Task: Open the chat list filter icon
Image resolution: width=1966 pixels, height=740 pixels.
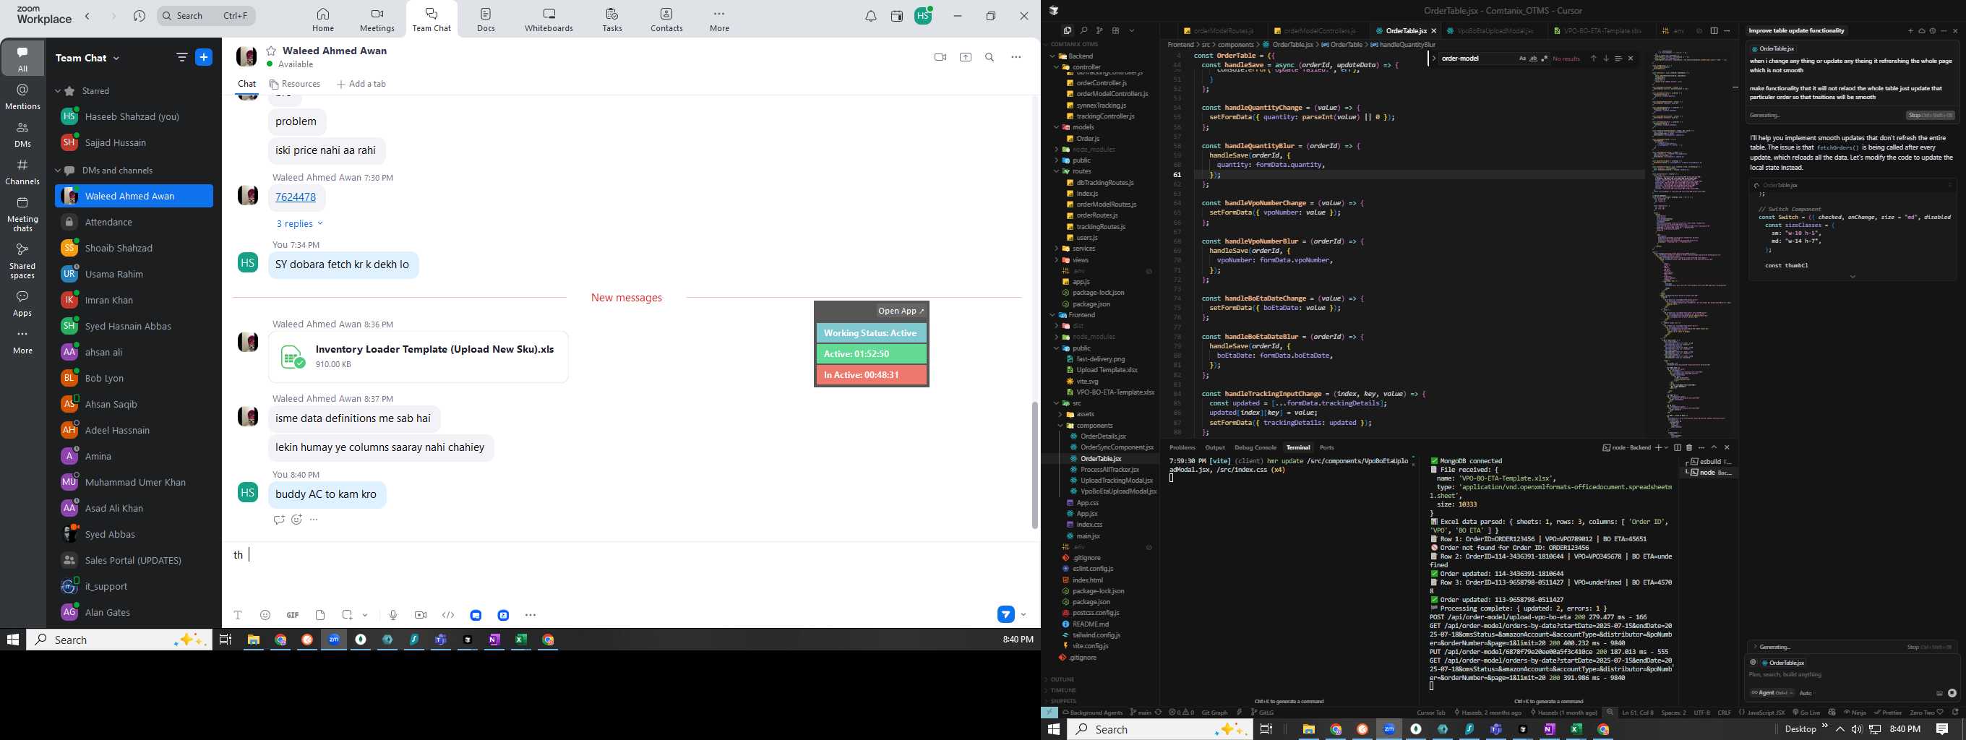Action: 181,57
